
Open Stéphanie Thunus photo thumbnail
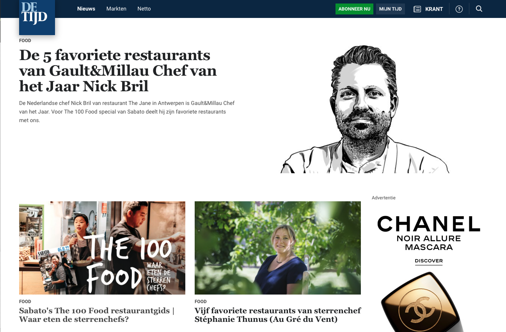[278, 248]
